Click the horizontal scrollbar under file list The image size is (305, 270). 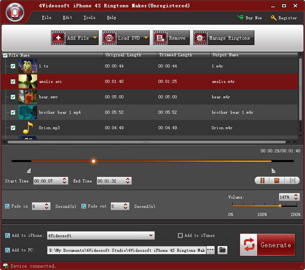(147, 142)
